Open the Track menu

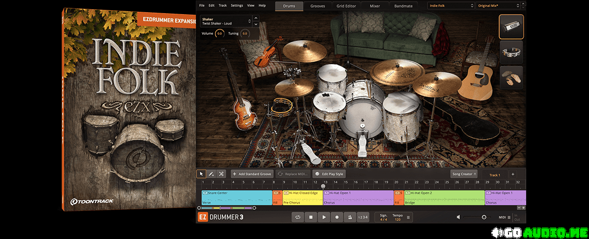223,5
